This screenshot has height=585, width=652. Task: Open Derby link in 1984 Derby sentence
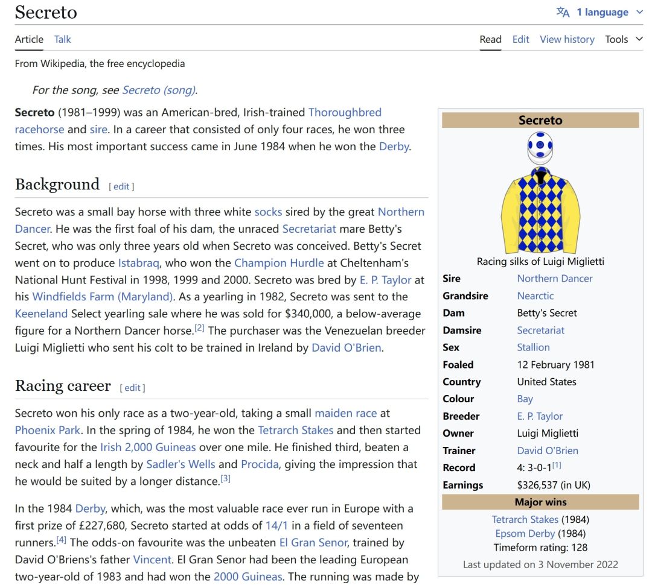coord(90,509)
